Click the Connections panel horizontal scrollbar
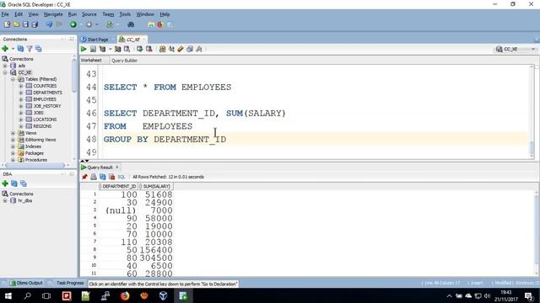Image resolution: width=540 pixels, height=303 pixels. click(35, 165)
